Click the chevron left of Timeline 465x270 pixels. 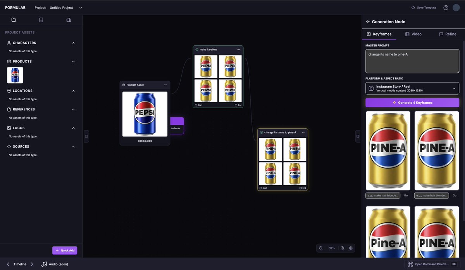[x=8, y=264]
